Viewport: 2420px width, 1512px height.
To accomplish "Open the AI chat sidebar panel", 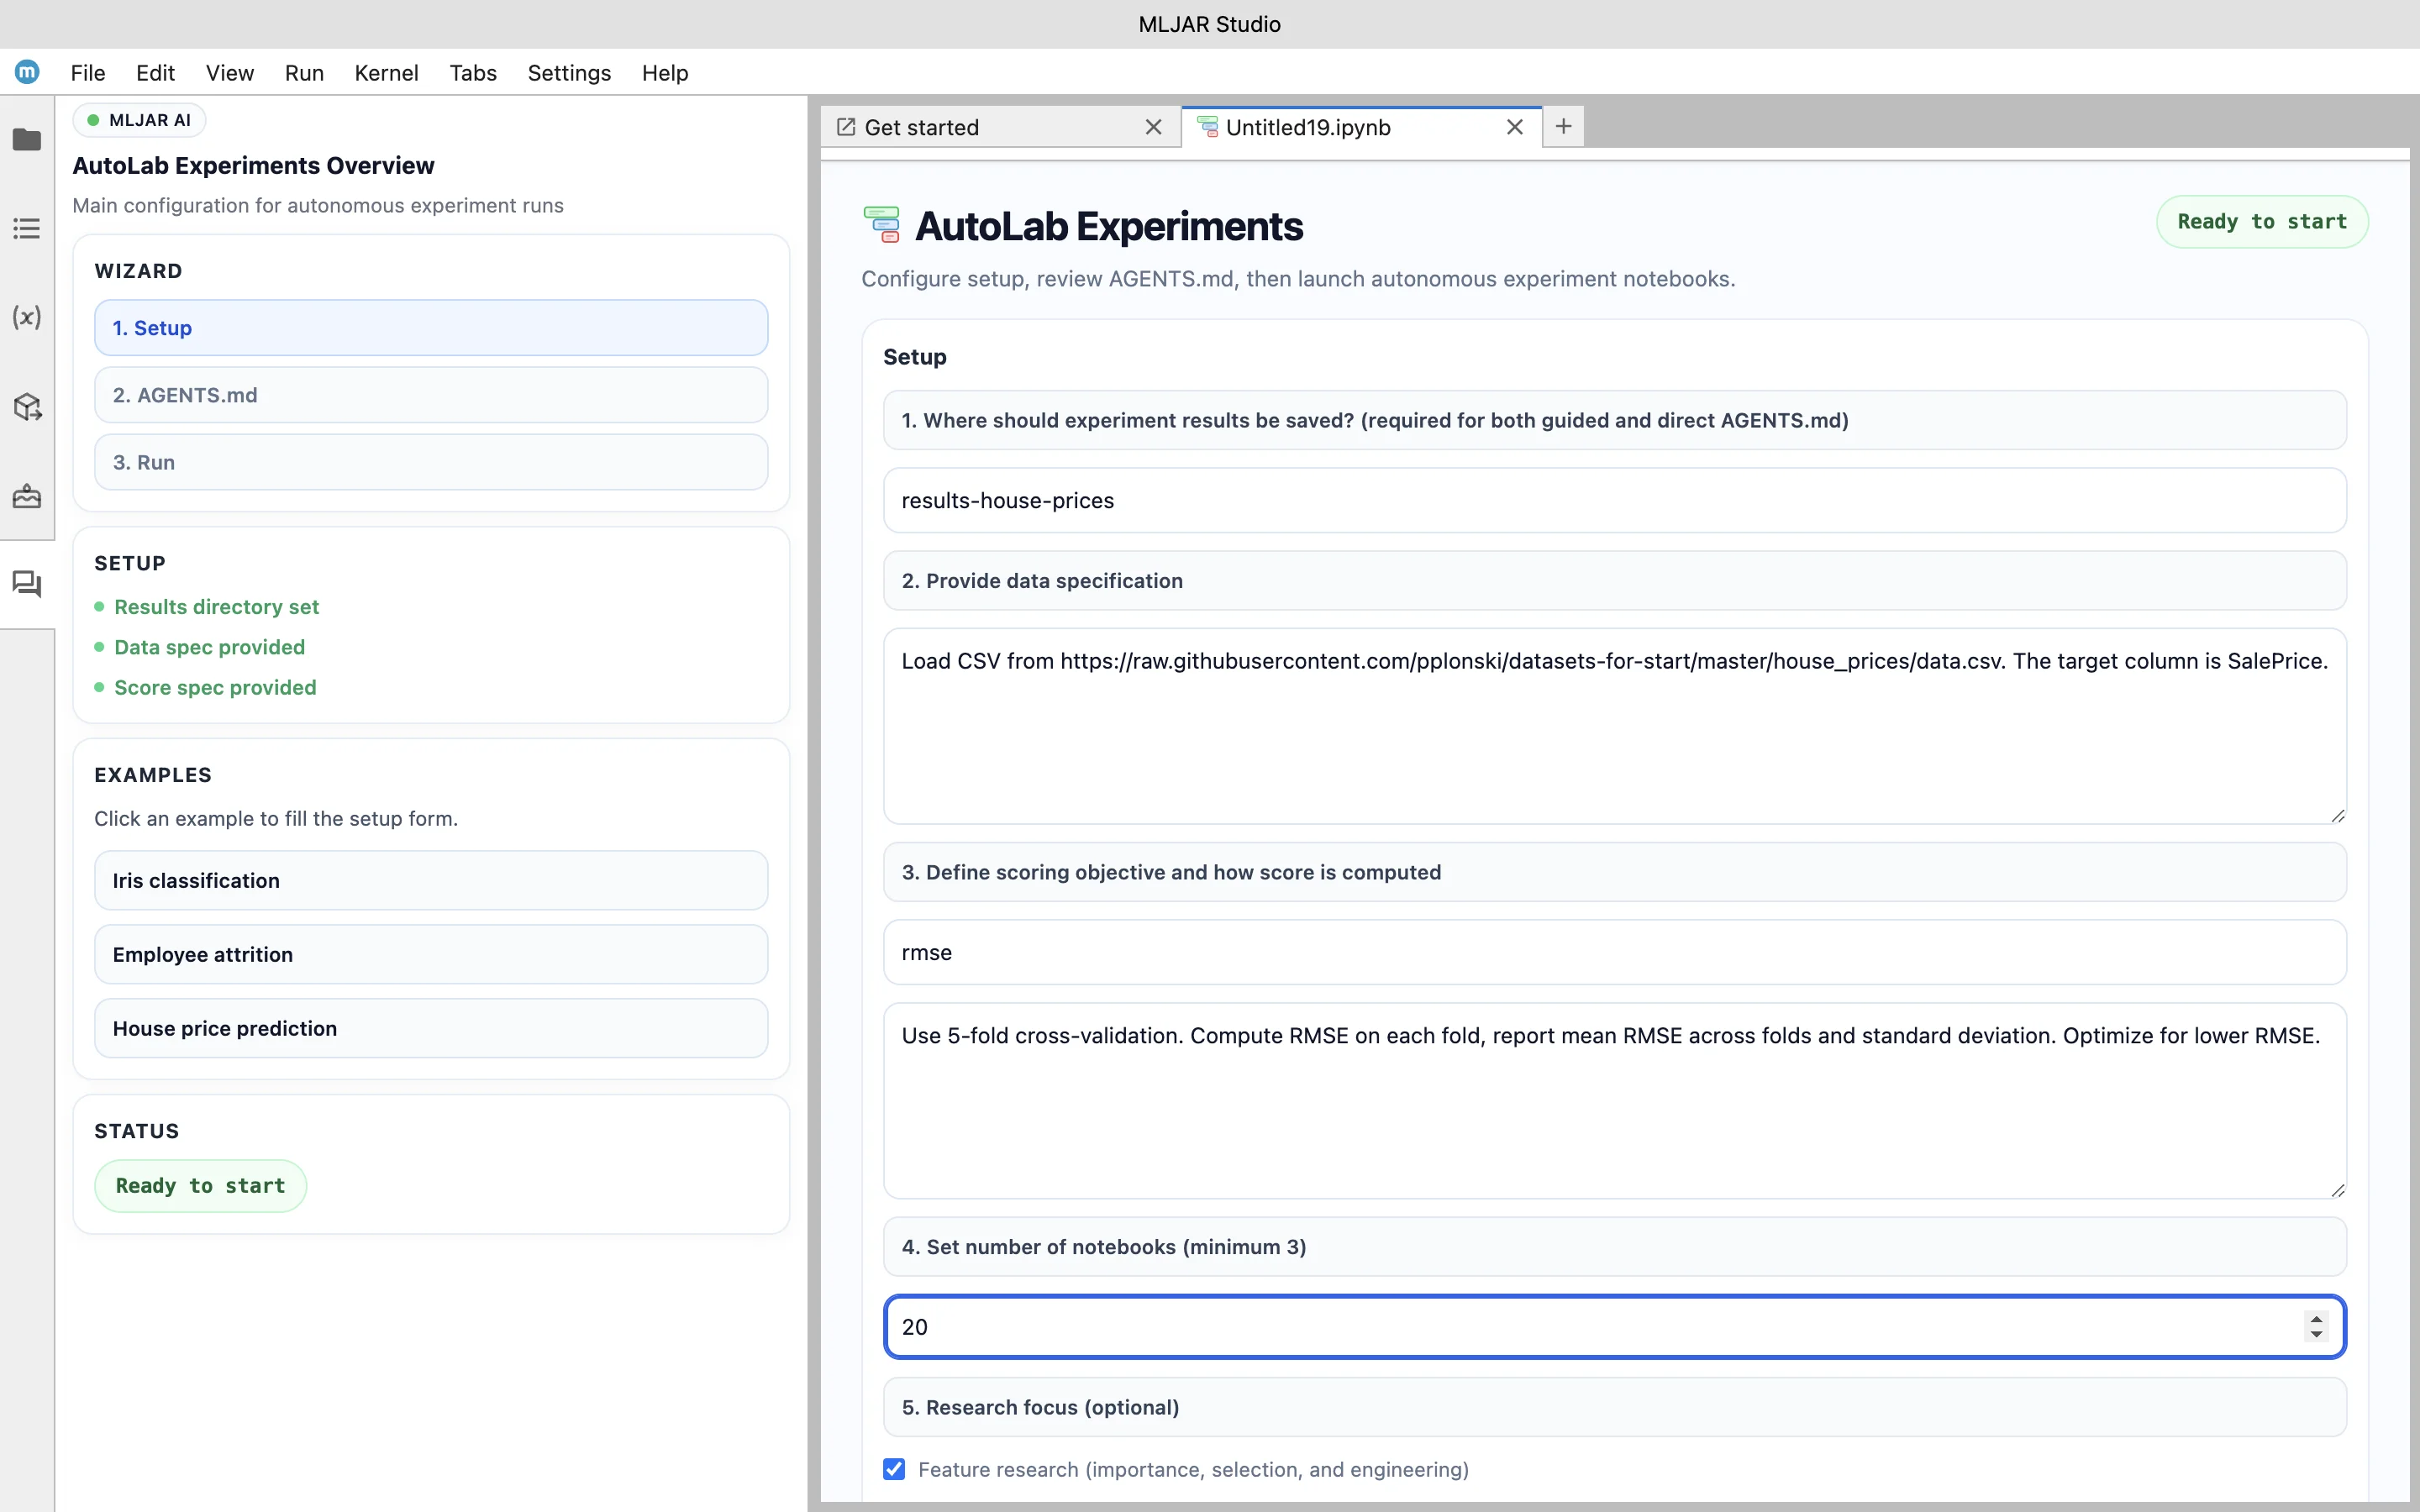I will tap(27, 585).
